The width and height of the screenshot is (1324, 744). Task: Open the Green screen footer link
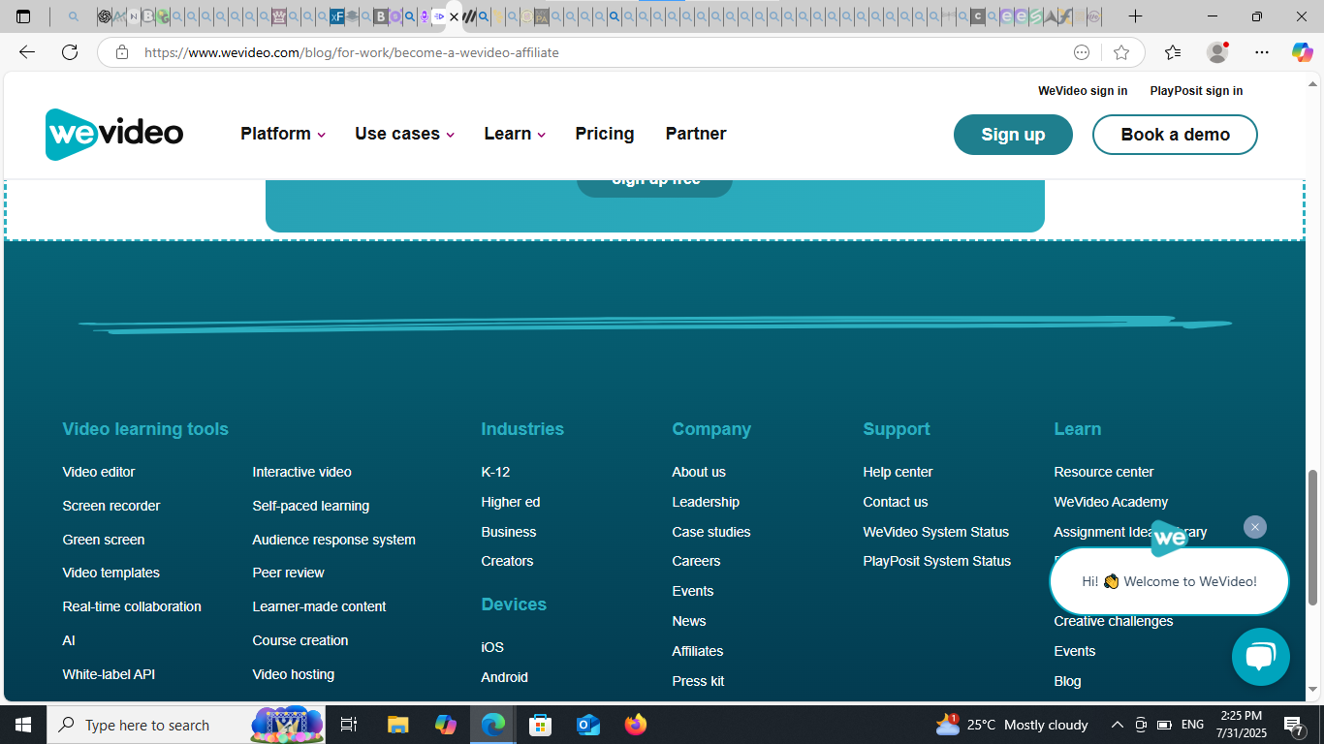104,540
